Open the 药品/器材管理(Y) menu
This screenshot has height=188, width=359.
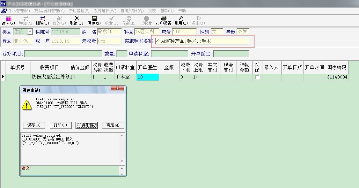coord(49,11)
